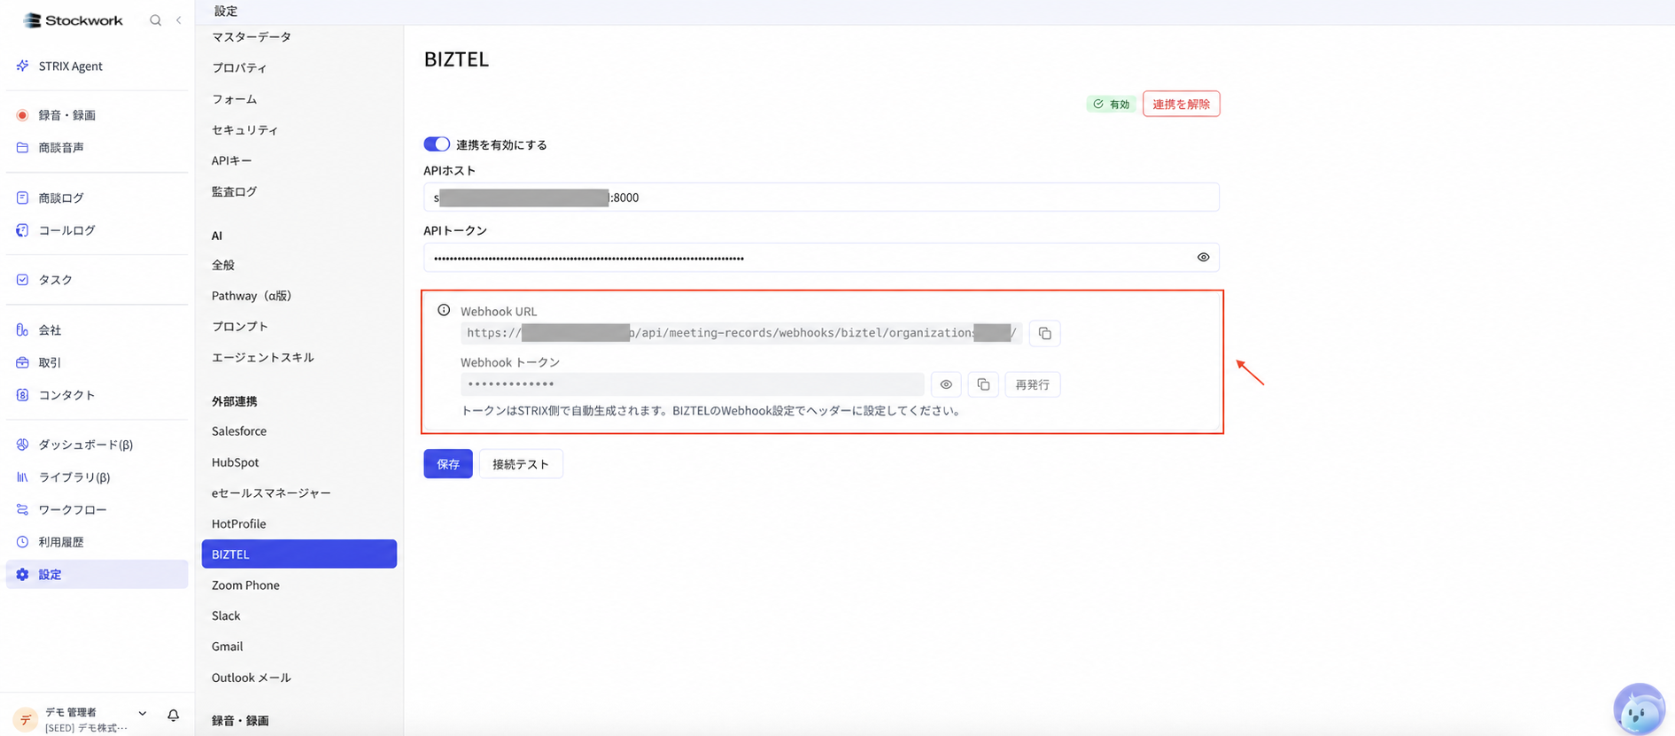
Task: Expand the デモ 管理者 account menu
Action: (142, 713)
